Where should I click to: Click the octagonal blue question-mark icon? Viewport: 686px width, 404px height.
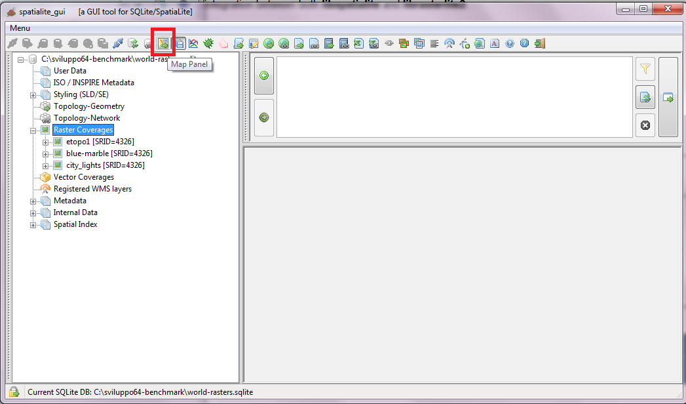[525, 43]
